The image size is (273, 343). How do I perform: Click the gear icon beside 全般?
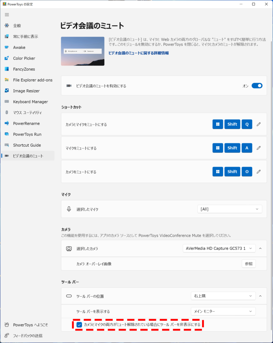tap(7, 25)
